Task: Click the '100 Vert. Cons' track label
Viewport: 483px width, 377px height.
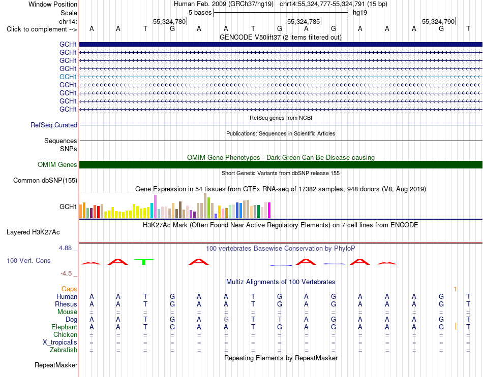Action: point(28,260)
